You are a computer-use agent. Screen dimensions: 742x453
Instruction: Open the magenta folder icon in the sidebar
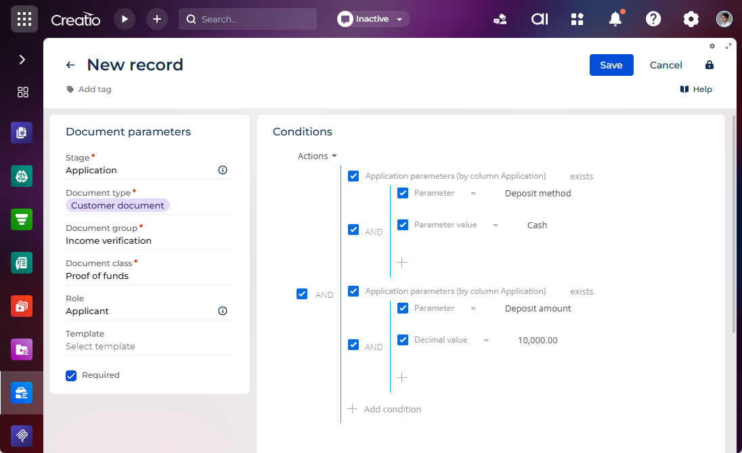(x=22, y=349)
